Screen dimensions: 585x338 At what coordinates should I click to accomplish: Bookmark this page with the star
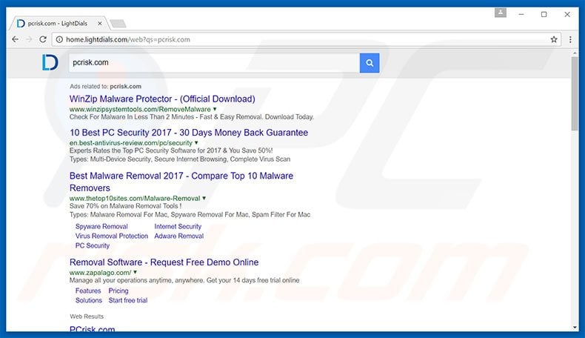point(554,39)
